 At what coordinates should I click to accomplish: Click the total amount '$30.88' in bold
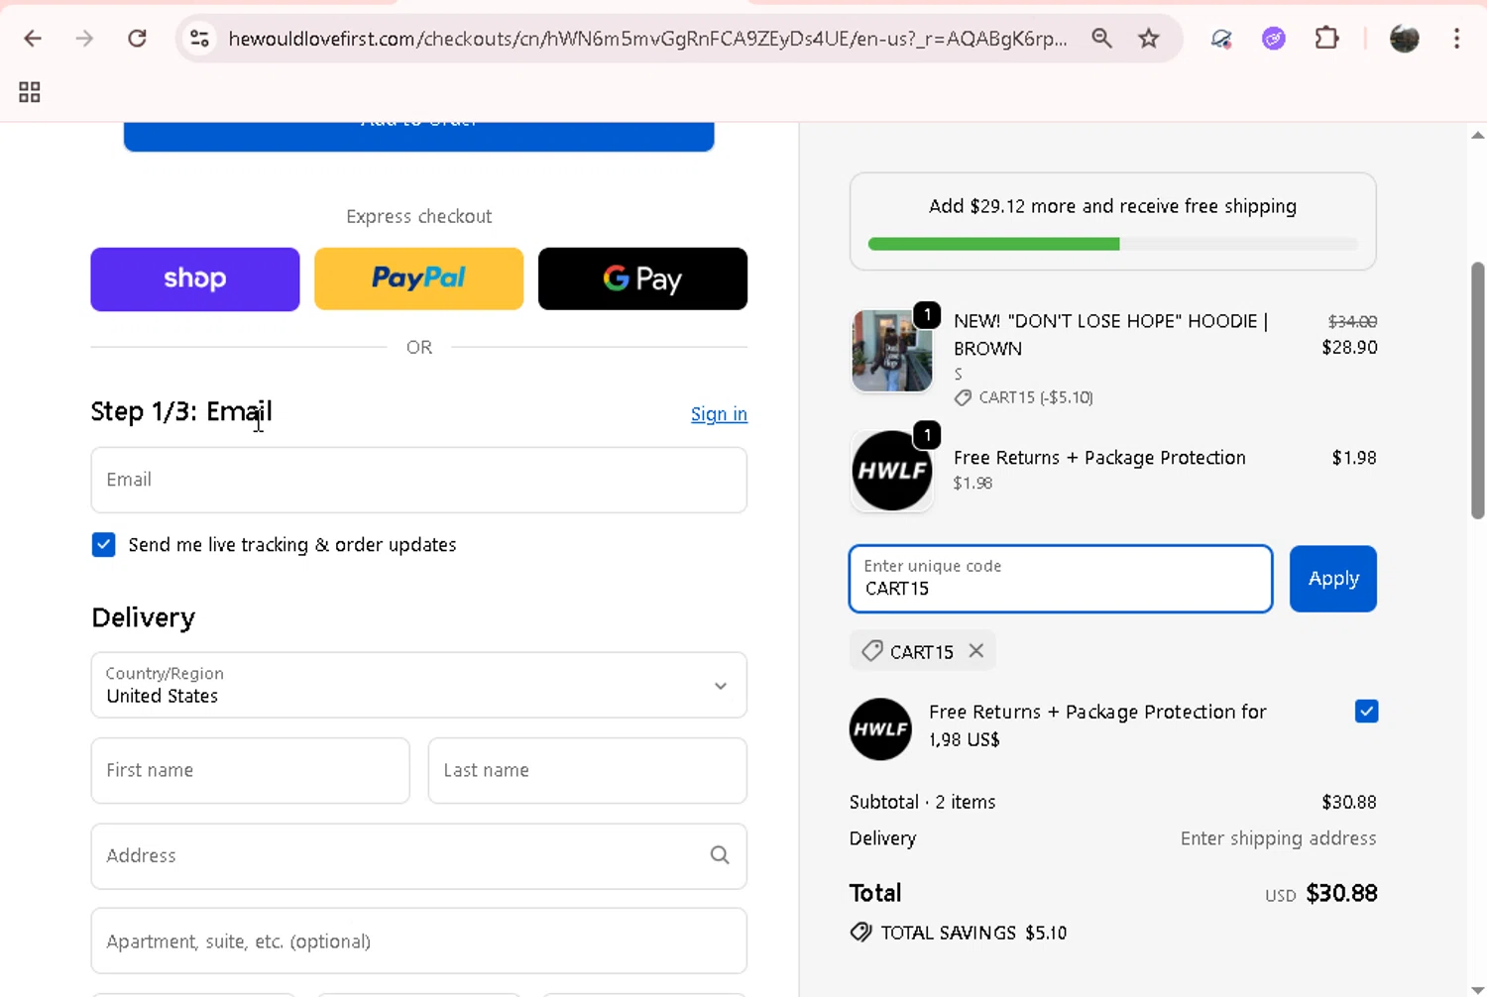(1341, 893)
